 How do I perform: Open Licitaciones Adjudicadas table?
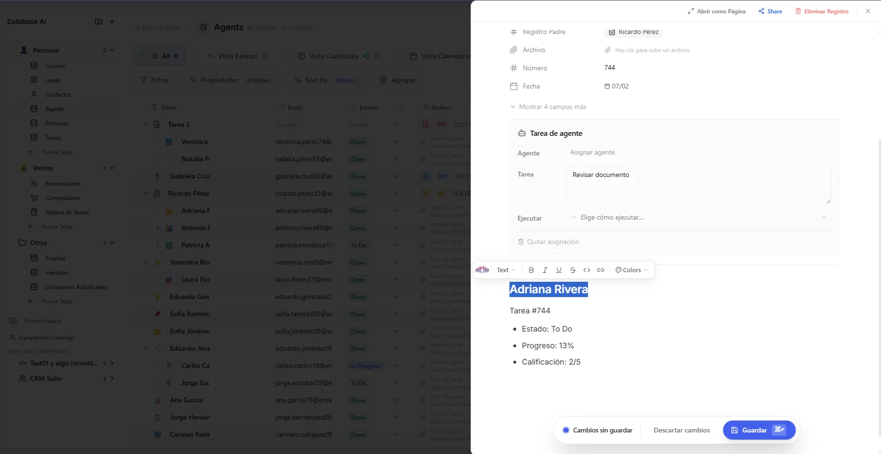[76, 287]
